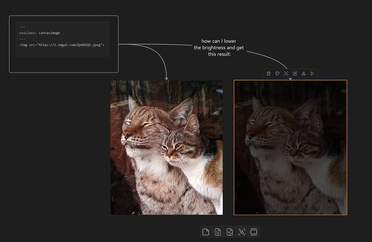The image size is (372, 242).
Task: Select the blank card icon in bottom toolbar
Action: (x=206, y=231)
